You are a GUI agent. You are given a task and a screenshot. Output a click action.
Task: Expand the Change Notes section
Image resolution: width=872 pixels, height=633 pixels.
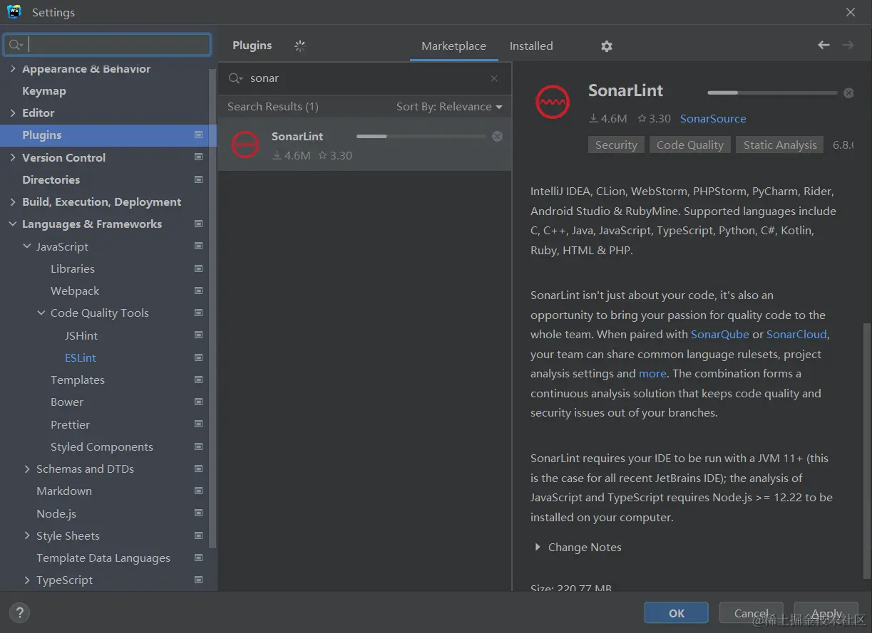(538, 548)
